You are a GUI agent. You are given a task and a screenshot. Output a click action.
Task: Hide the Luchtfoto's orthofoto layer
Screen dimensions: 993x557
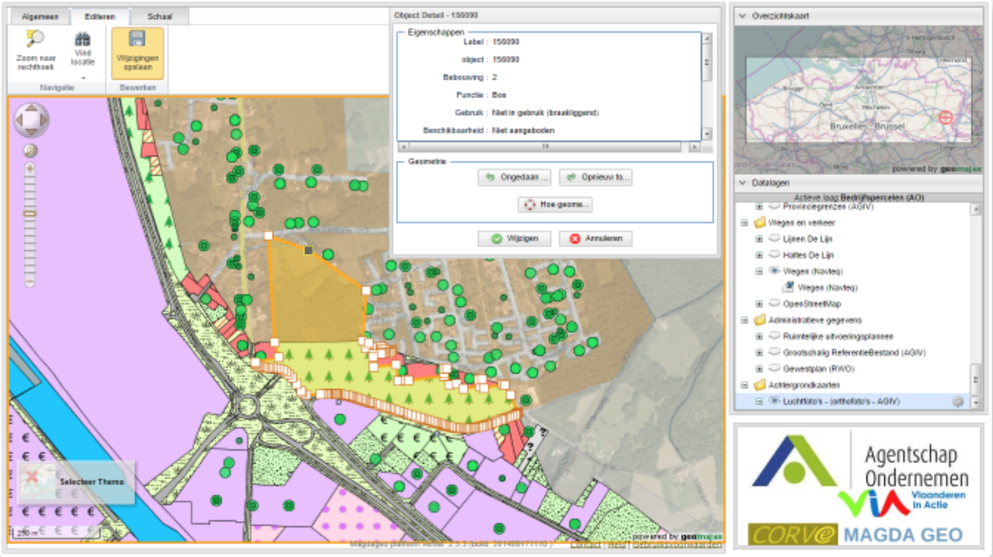pyautogui.click(x=774, y=401)
